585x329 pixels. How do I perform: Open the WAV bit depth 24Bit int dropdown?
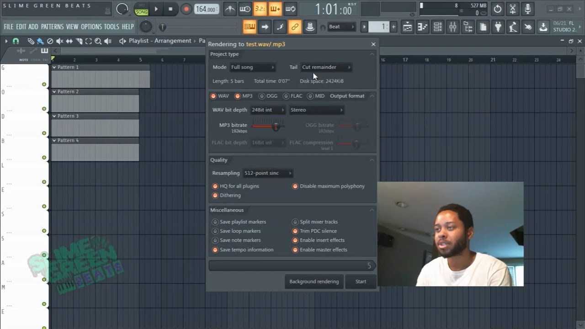pyautogui.click(x=268, y=110)
